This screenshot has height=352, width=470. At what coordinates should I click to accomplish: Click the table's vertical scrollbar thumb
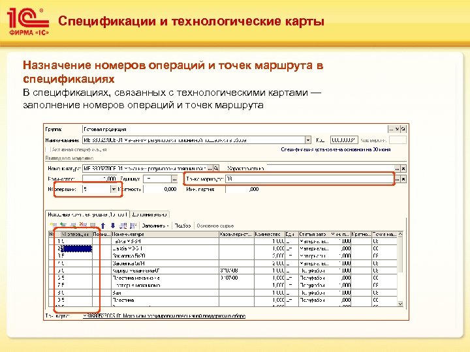point(401,255)
